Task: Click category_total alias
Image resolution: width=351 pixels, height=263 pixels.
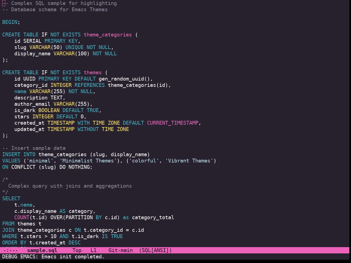Action: [153, 218]
